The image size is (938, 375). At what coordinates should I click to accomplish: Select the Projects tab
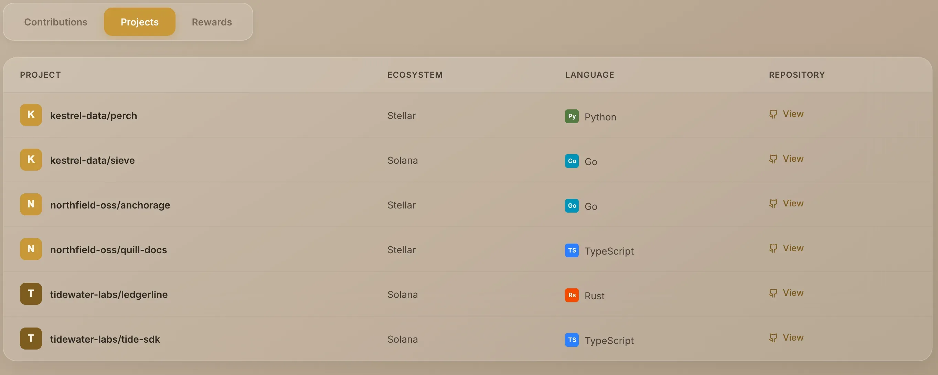139,22
